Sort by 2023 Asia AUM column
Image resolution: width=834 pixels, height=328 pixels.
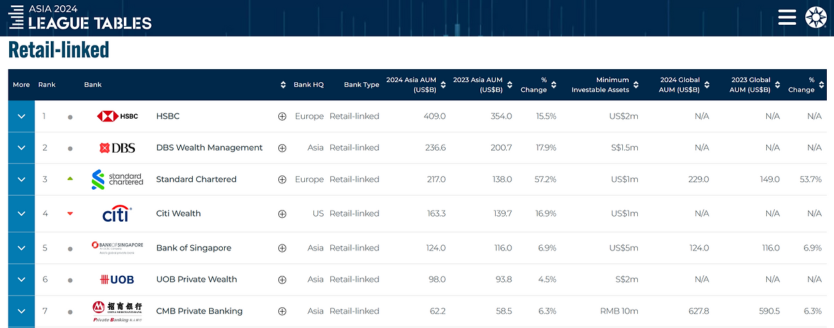click(x=510, y=85)
